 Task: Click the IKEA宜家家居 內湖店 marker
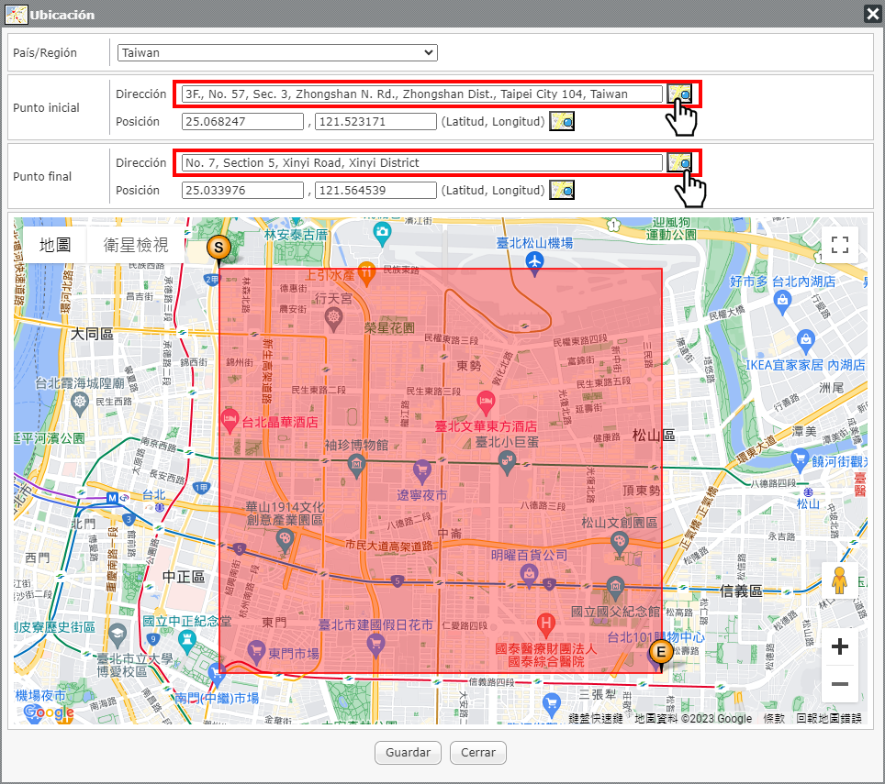pos(805,339)
